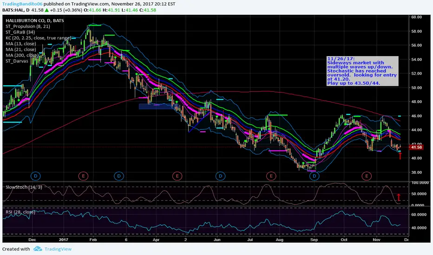Image resolution: width=433 pixels, height=255 pixels.
Task: Click the 56.00 price axis label
Action: coord(416,45)
